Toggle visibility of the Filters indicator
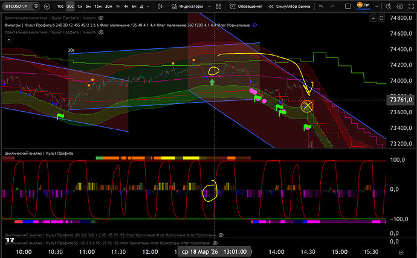417x258 pixels. tap(255, 25)
